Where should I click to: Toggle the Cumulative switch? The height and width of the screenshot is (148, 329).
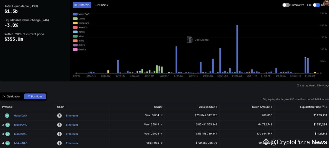[x=286, y=5]
